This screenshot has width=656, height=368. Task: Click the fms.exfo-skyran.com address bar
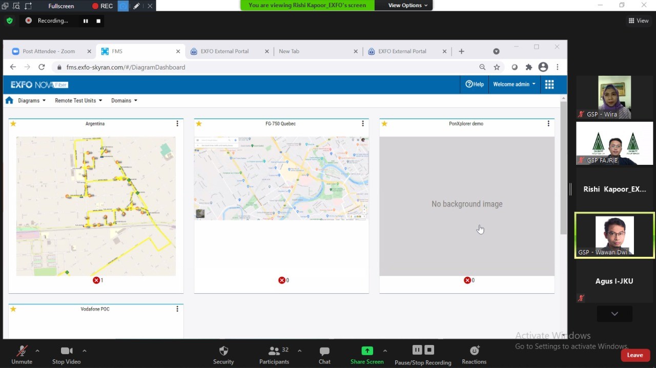point(126,67)
